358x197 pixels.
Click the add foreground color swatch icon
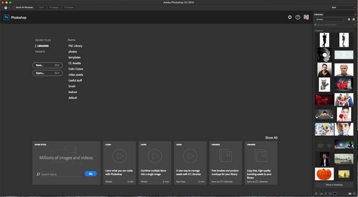pos(335,193)
